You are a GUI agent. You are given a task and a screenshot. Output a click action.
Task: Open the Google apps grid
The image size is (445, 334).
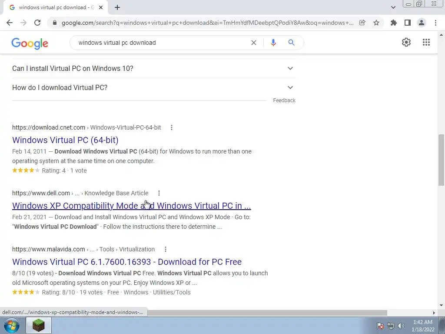tap(426, 42)
